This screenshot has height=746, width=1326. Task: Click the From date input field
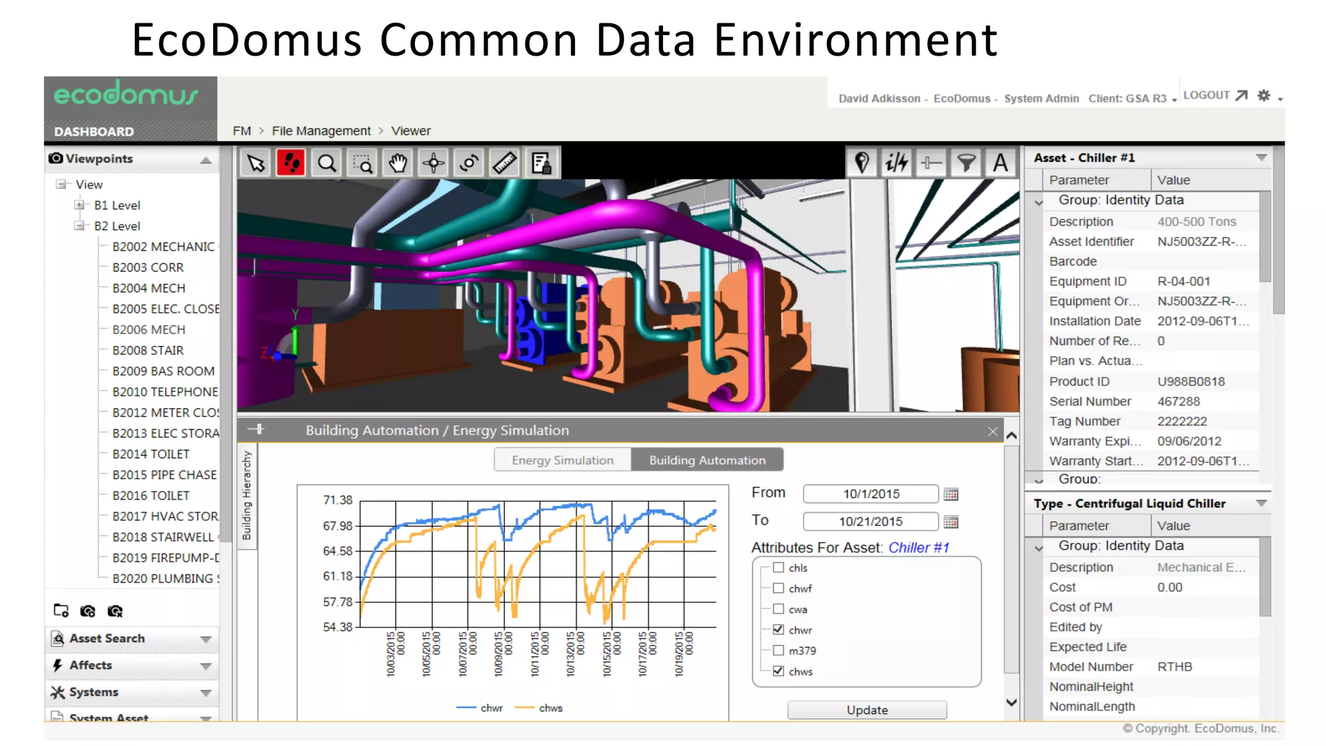(871, 494)
